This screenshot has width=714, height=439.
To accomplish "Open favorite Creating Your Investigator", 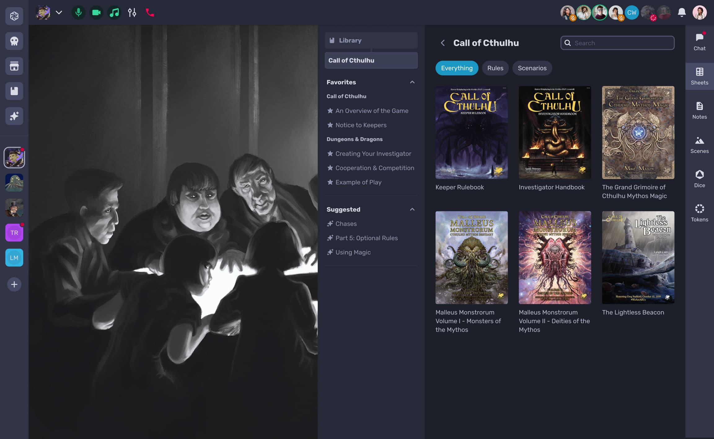I will pyautogui.click(x=373, y=153).
